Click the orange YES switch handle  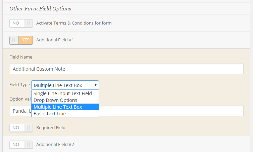tap(26, 40)
